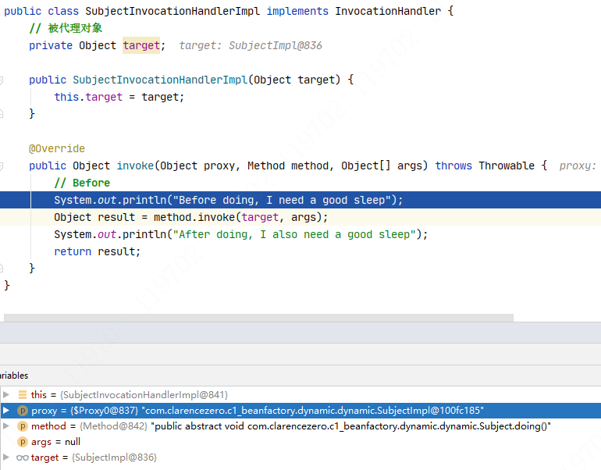601x470 pixels.
Task: Click the invoke method name in signature
Action: [x=135, y=166]
